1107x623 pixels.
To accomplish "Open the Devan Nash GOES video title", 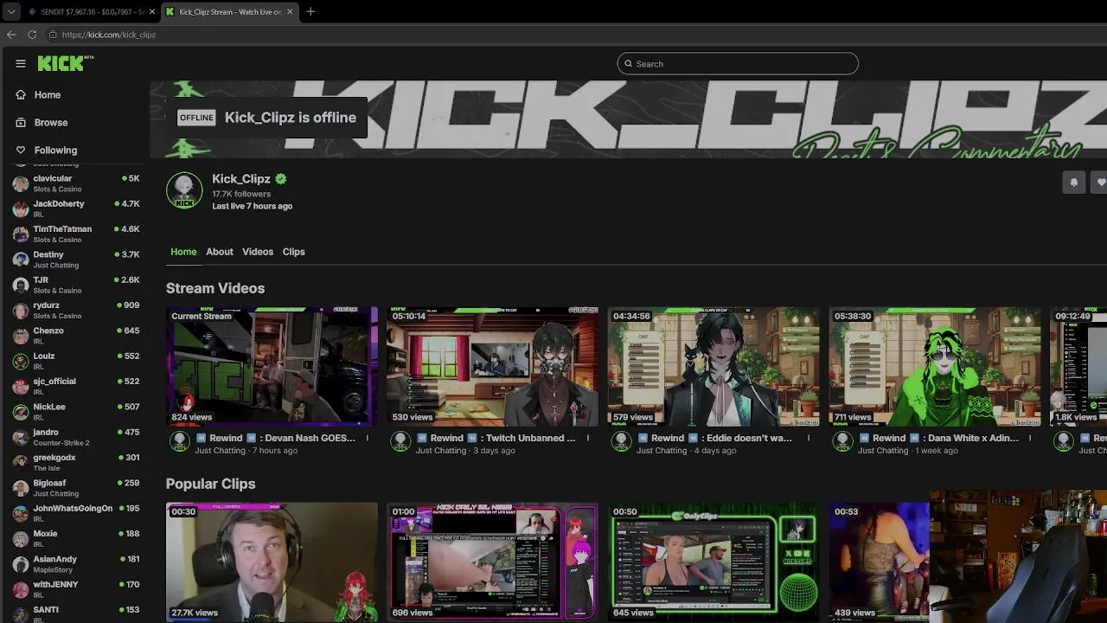I will 275,438.
